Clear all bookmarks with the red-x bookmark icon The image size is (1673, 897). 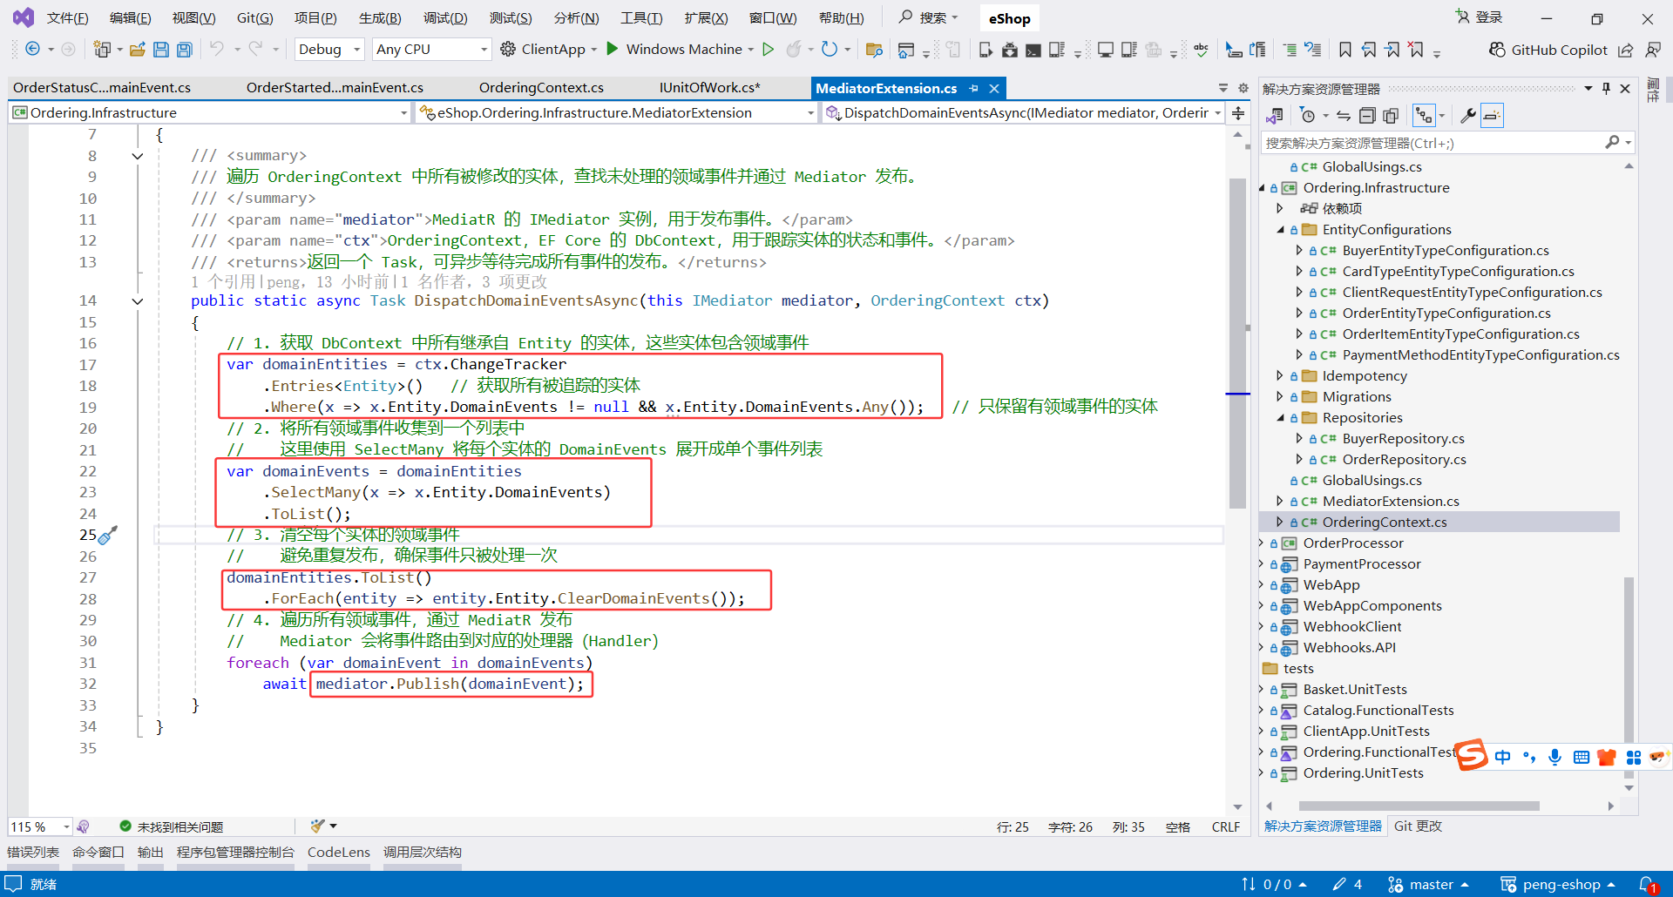[1416, 50]
